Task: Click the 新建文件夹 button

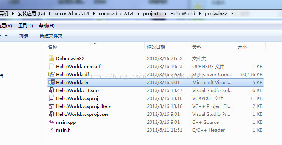Action: (51, 36)
